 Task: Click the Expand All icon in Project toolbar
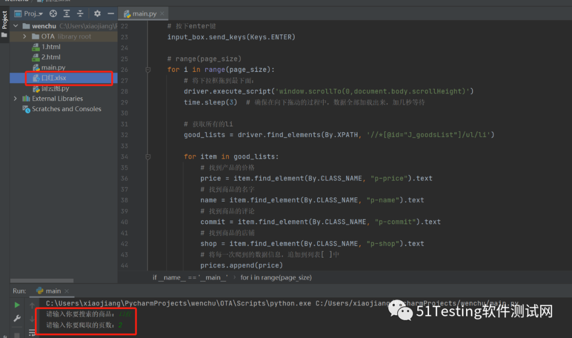click(67, 14)
